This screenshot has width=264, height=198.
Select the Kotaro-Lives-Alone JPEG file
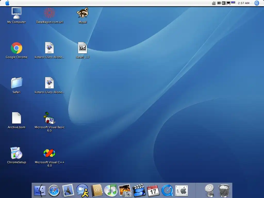pyautogui.click(x=49, y=48)
